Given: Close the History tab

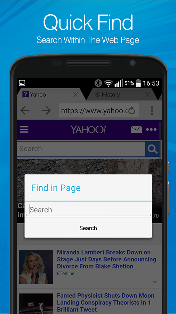Looking at the screenshot, I should pos(147,94).
